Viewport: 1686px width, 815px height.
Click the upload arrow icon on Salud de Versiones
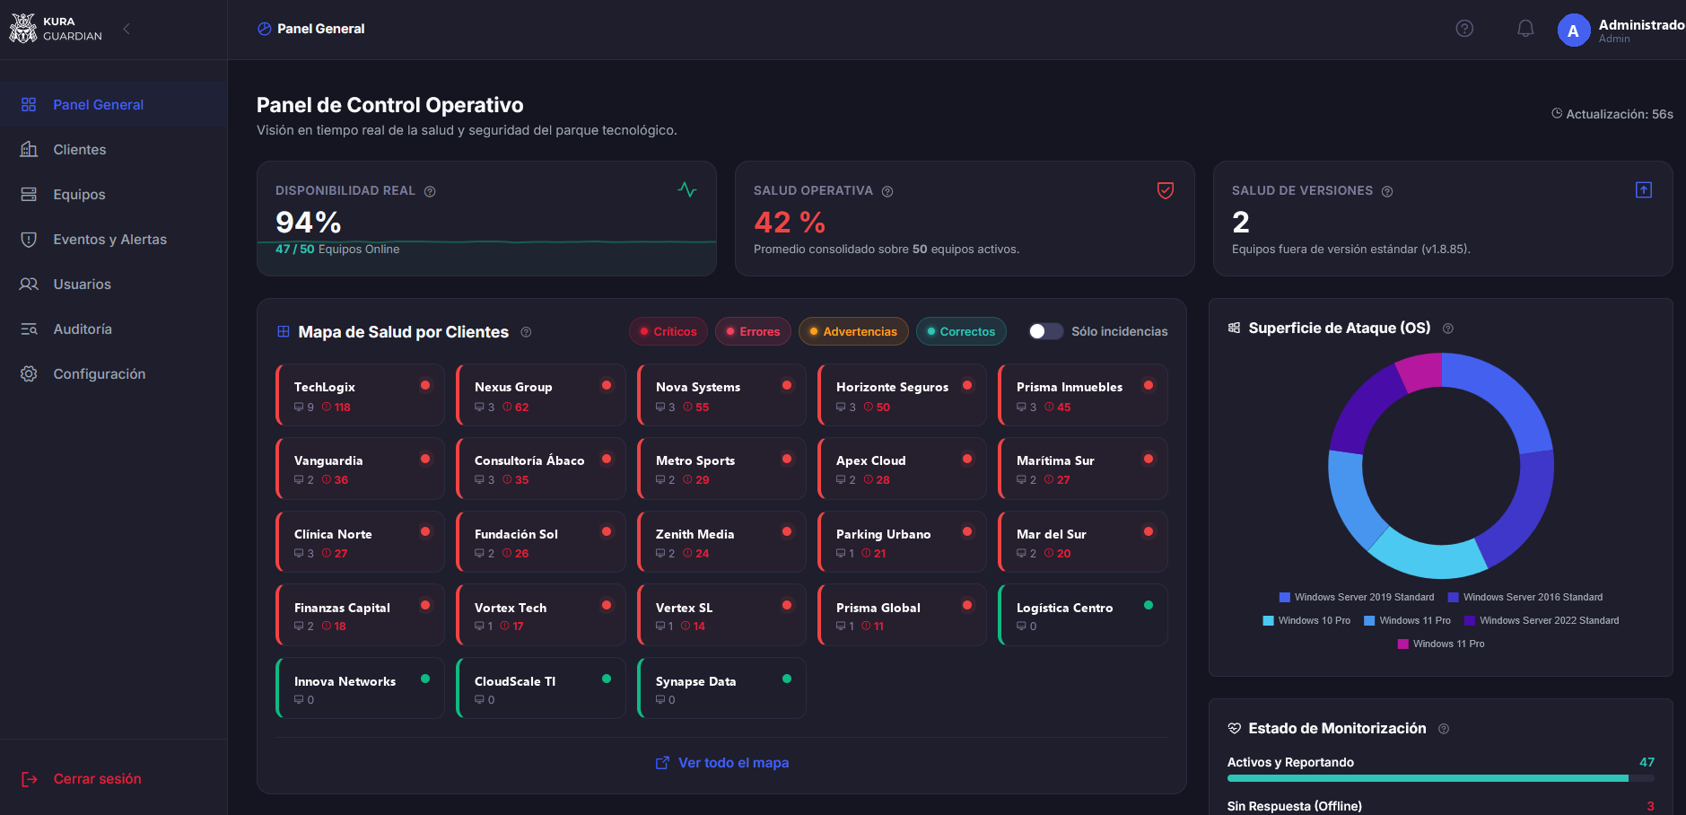1644,189
